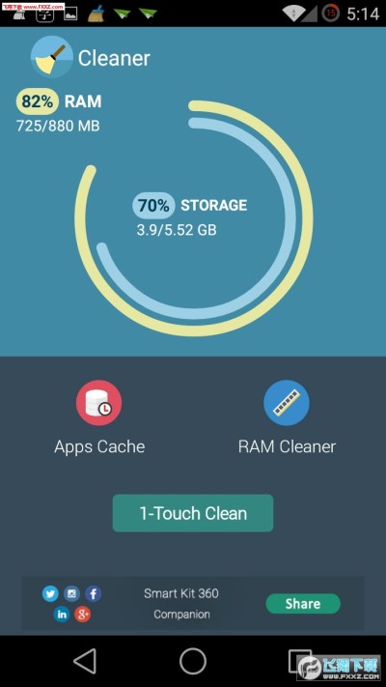The height and width of the screenshot is (687, 386).
Task: Open the Twitter social icon
Action: pyautogui.click(x=50, y=594)
